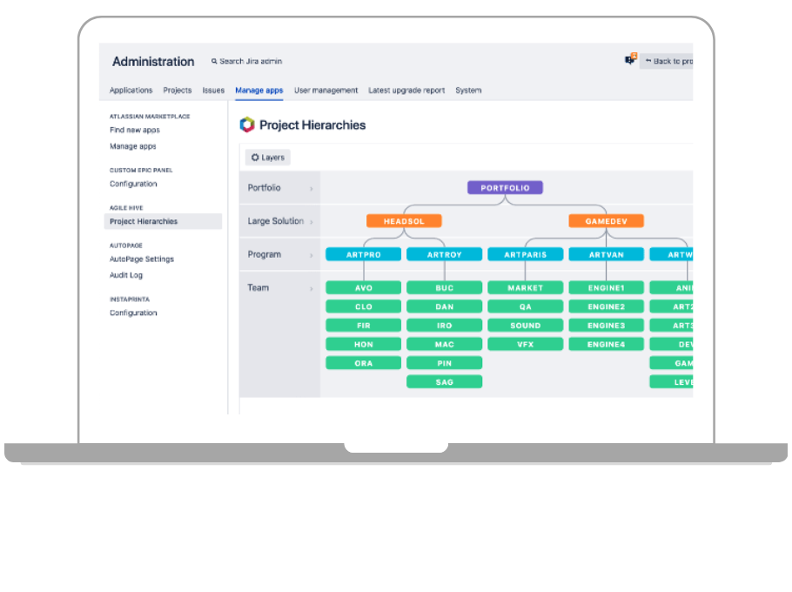Open Find new apps link
Viewport: 792px width, 592px height.
135,130
